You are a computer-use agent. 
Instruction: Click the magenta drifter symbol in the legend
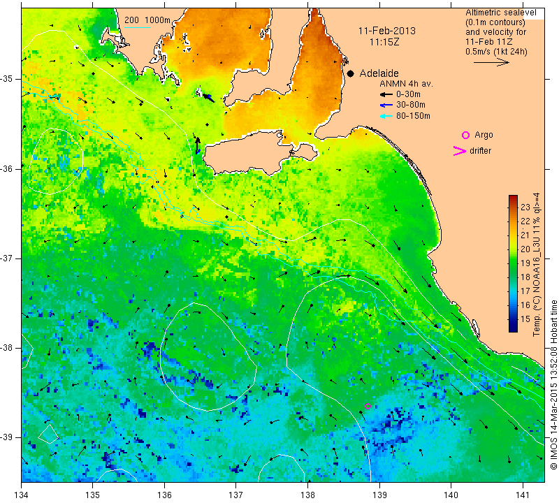pyautogui.click(x=460, y=151)
